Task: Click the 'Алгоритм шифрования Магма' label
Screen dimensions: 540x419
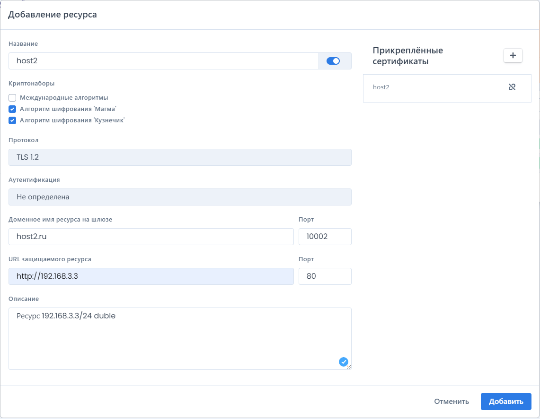Action: [68, 109]
